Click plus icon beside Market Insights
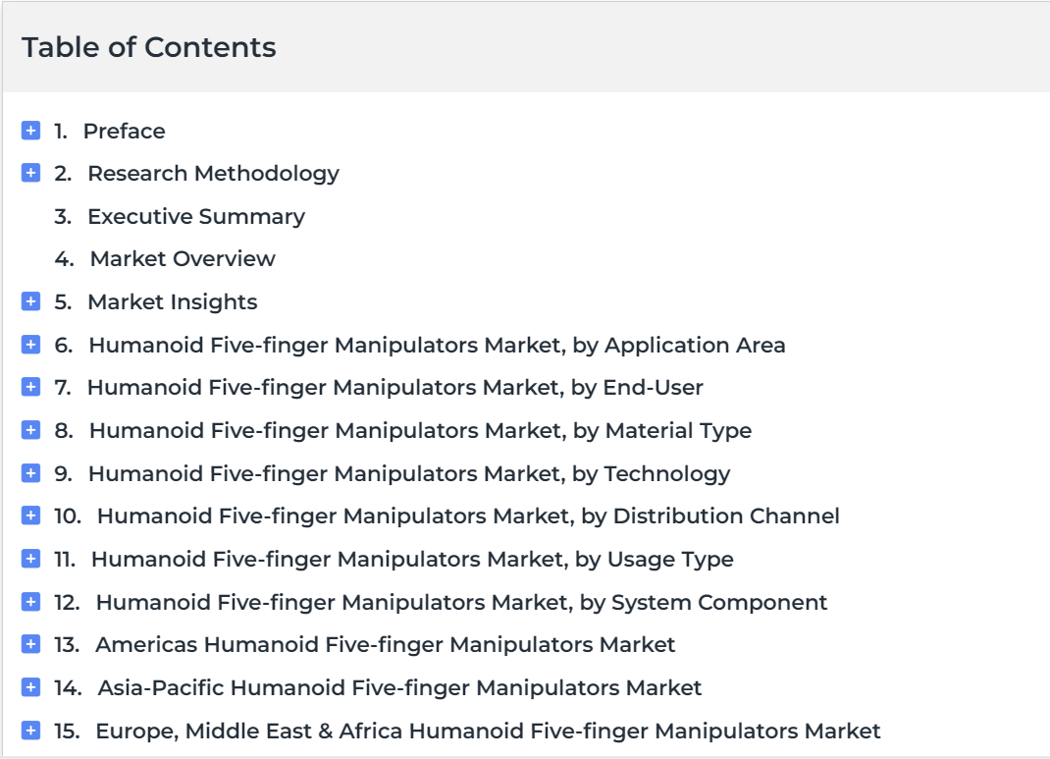This screenshot has width=1050, height=759. coord(30,301)
